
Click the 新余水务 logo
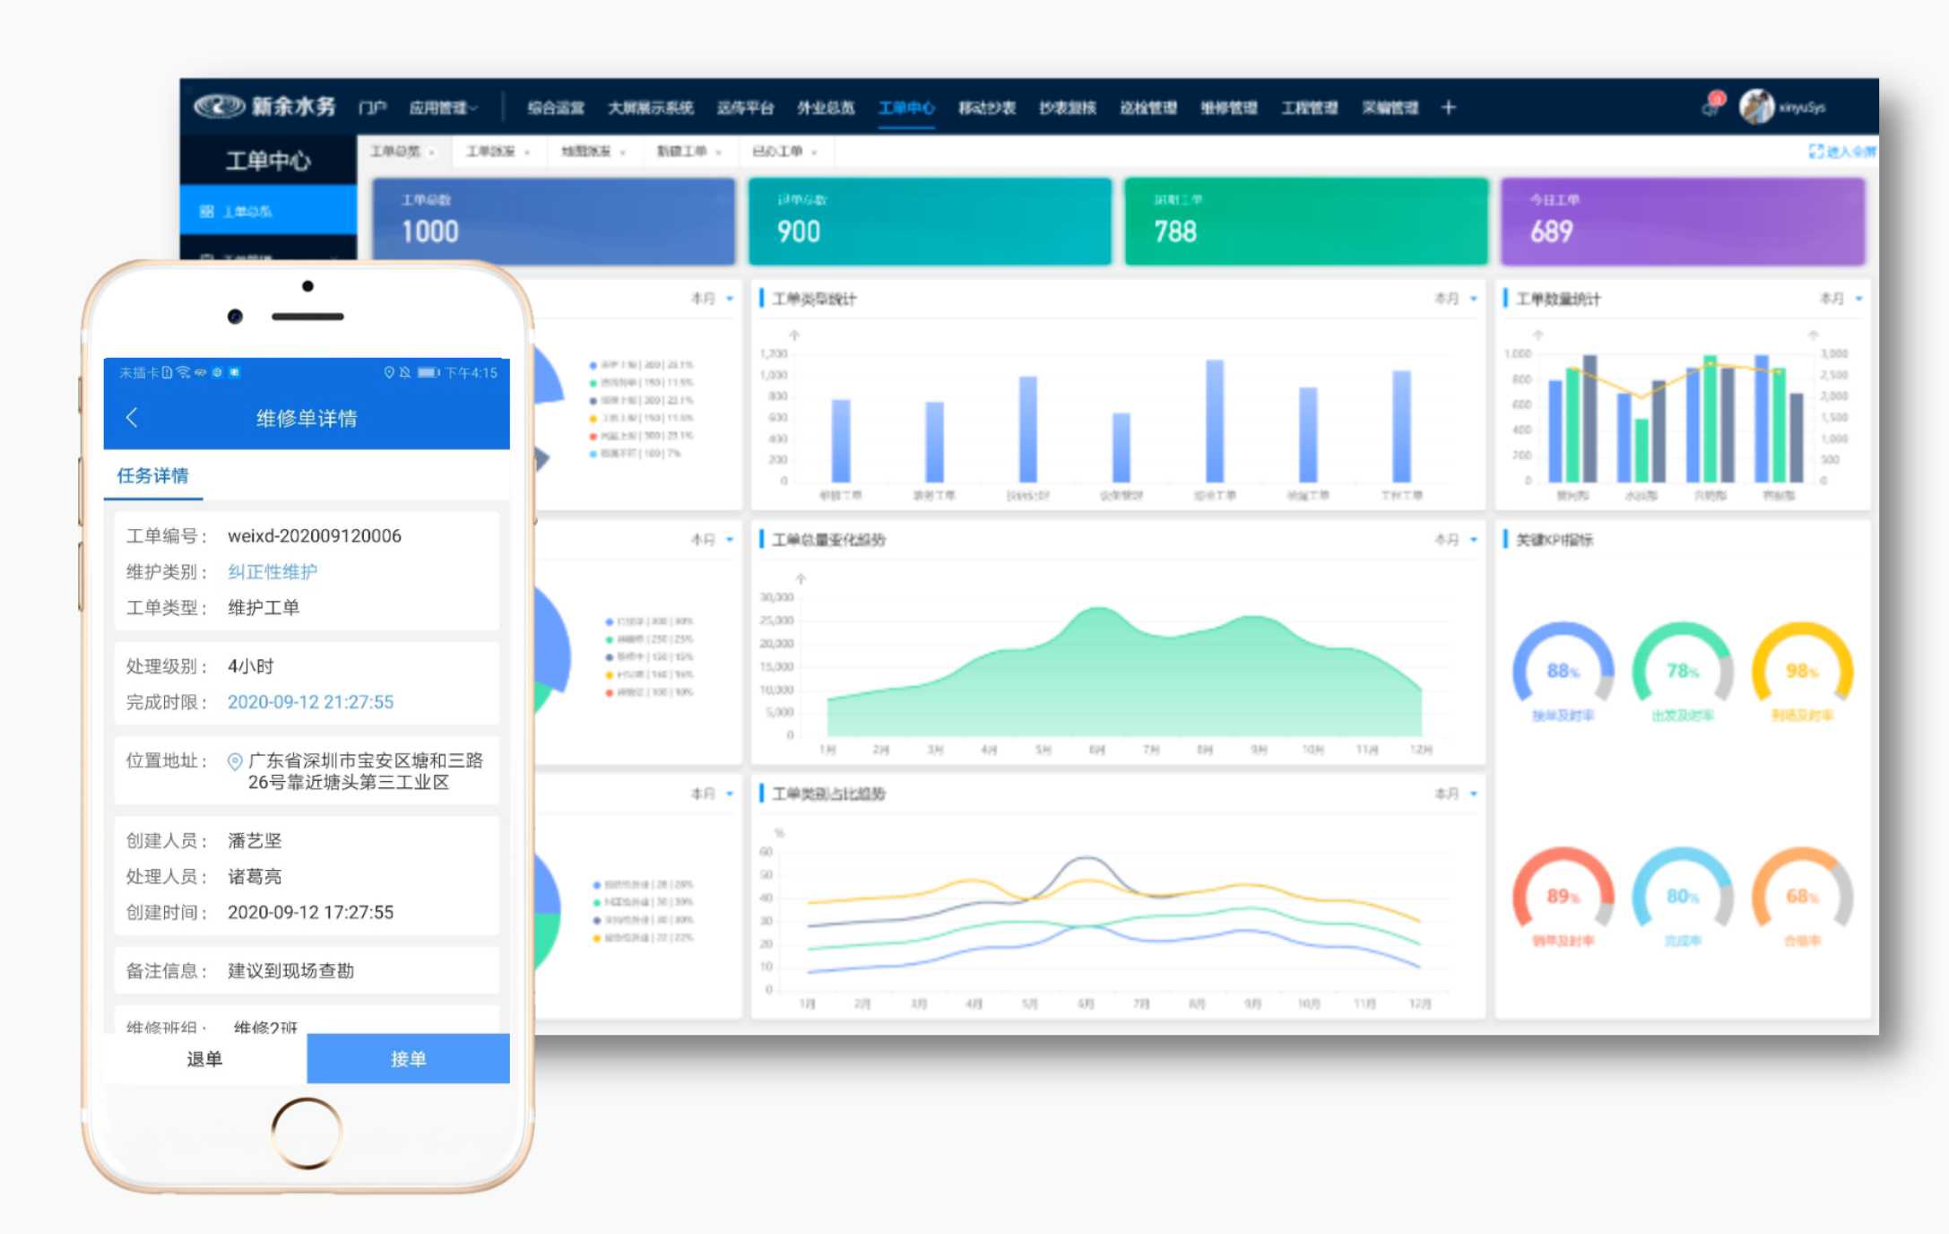(265, 107)
